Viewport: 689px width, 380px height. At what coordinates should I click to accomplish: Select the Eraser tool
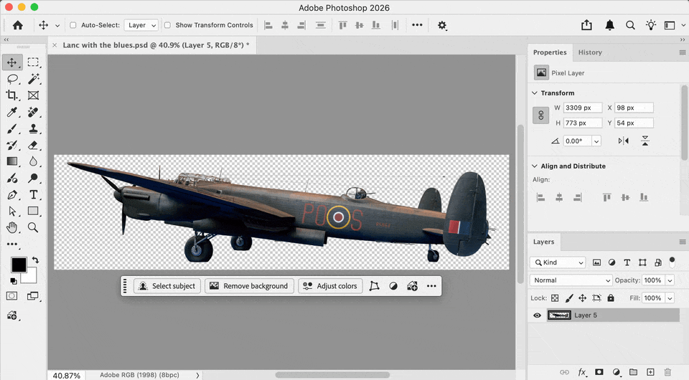coord(33,146)
